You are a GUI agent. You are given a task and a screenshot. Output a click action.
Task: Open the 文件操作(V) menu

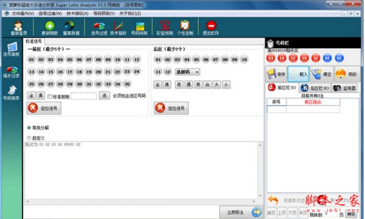pos(23,13)
